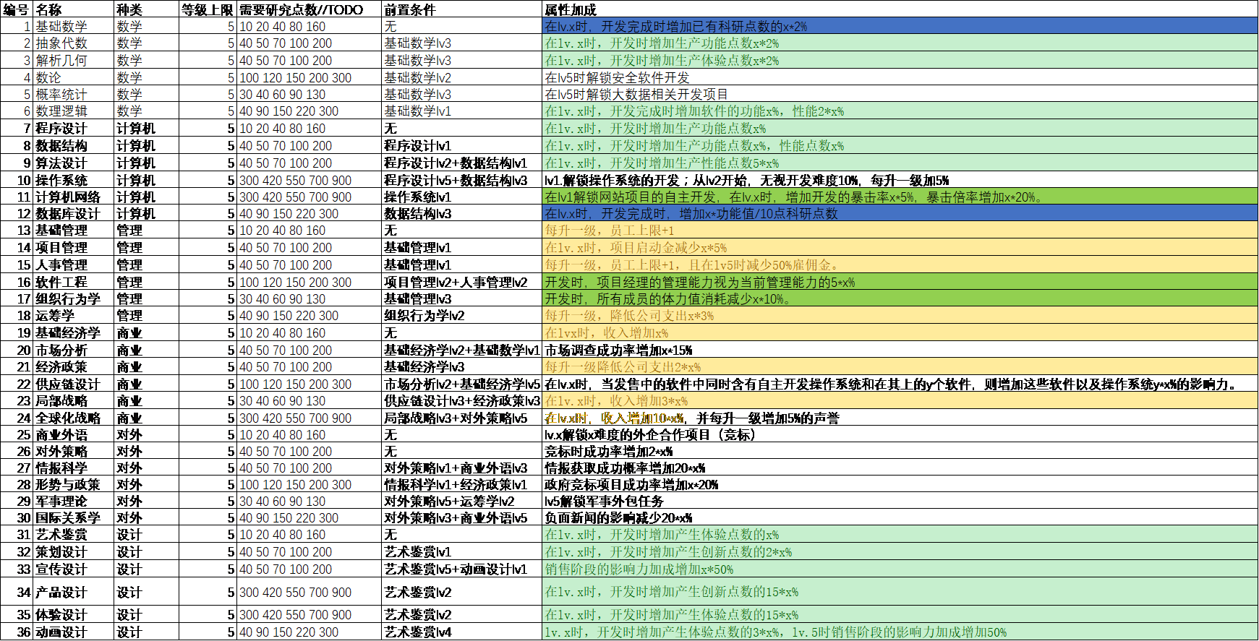
Task: Click the name cell 形势与政策
Action: pyautogui.click(x=74, y=484)
